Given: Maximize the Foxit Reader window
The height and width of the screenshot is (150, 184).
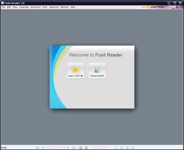Looking at the screenshot, I should [174, 3].
